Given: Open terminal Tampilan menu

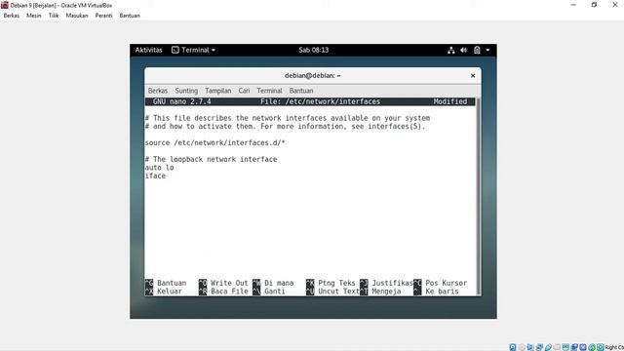Looking at the screenshot, I should tap(217, 91).
